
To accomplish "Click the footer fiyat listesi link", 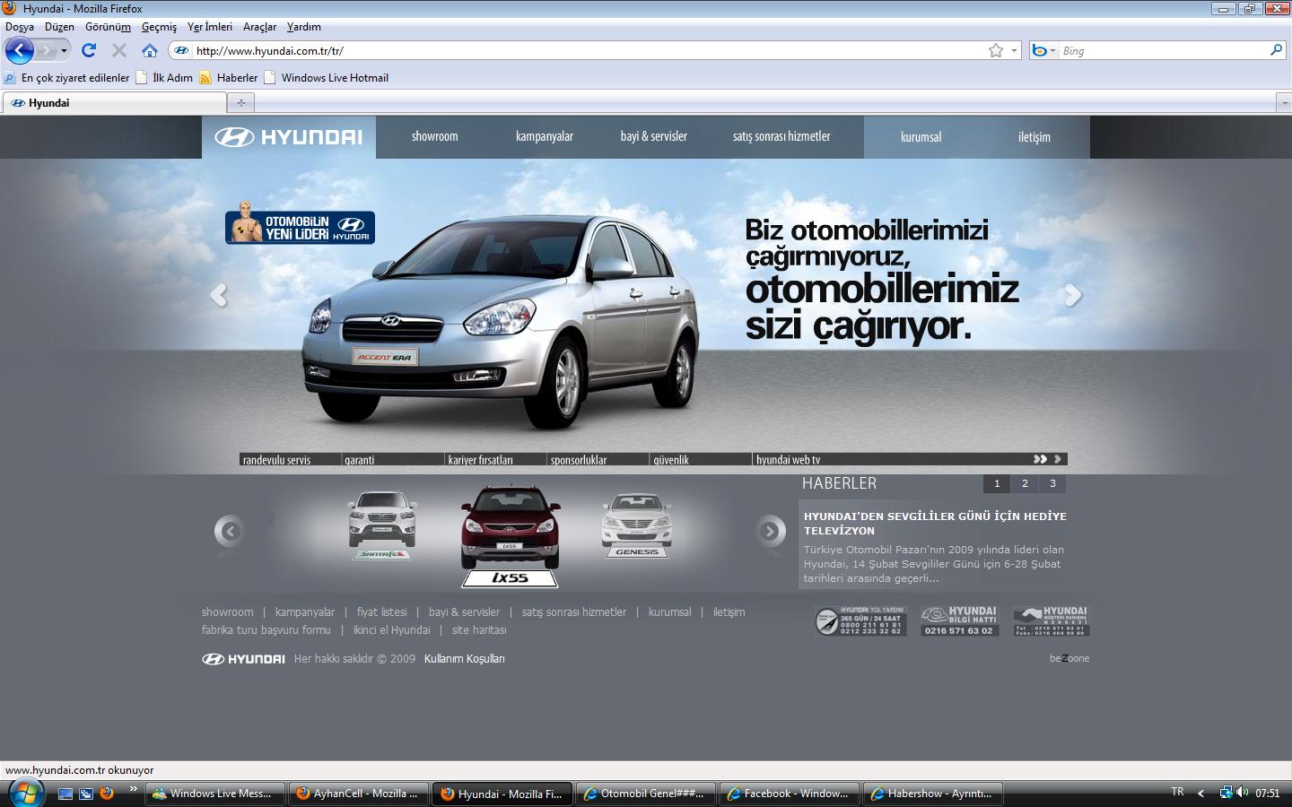I will coord(382,612).
